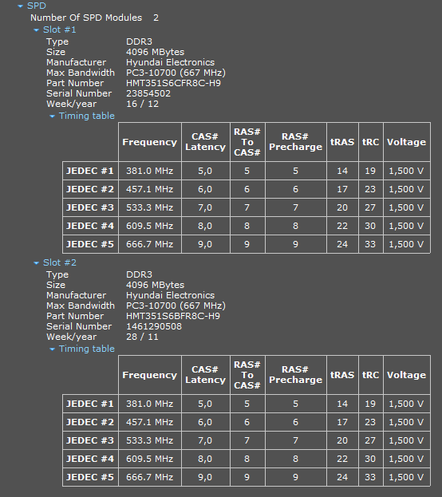Click Frequency column header in first table
Screen dimensions: 442x497
coord(150,142)
